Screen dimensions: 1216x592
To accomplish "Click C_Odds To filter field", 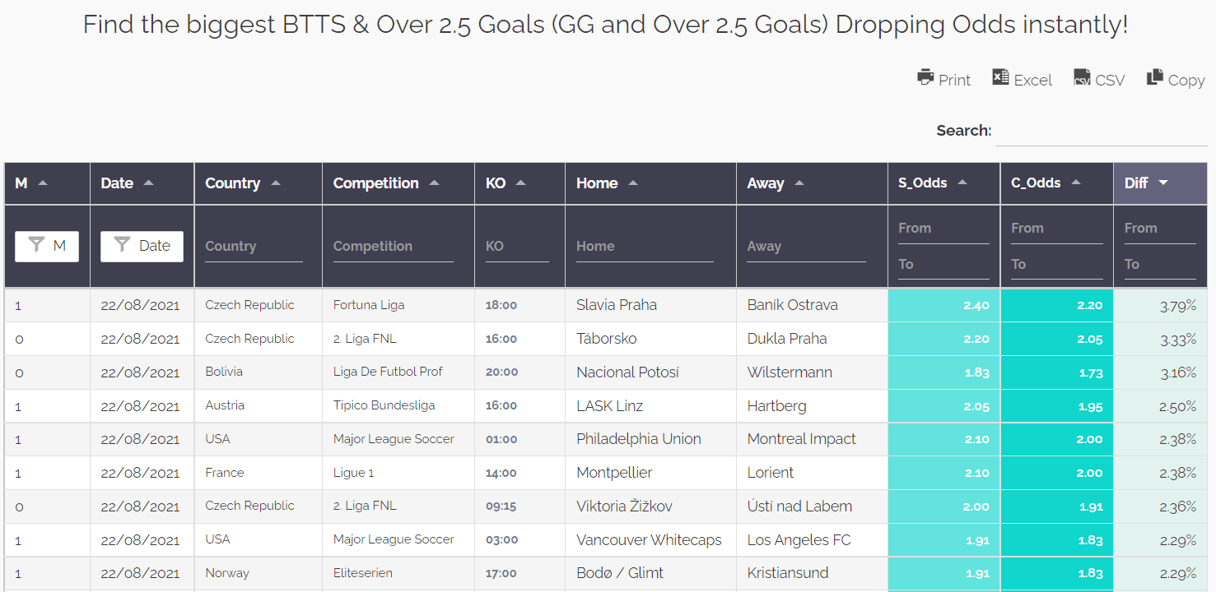I will pos(1056,265).
